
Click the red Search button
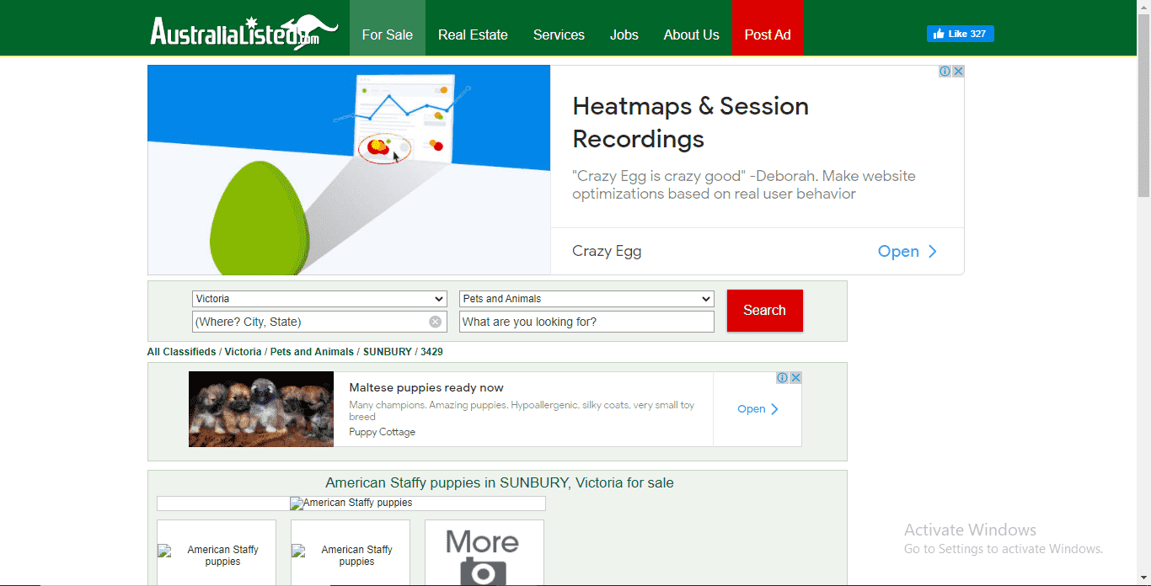[764, 311]
